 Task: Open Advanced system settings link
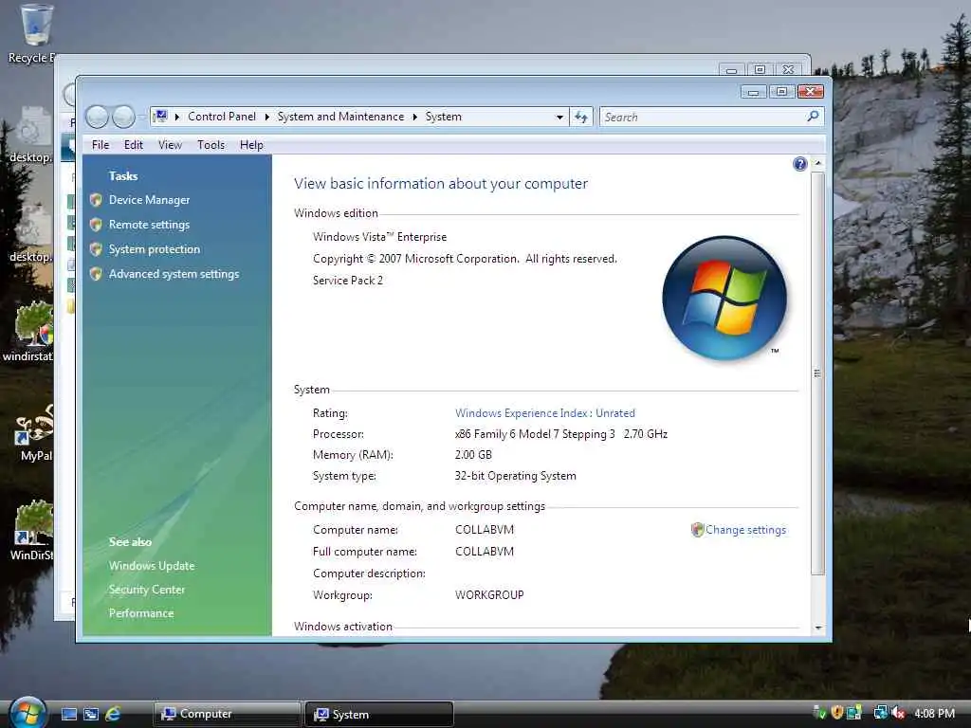point(174,274)
